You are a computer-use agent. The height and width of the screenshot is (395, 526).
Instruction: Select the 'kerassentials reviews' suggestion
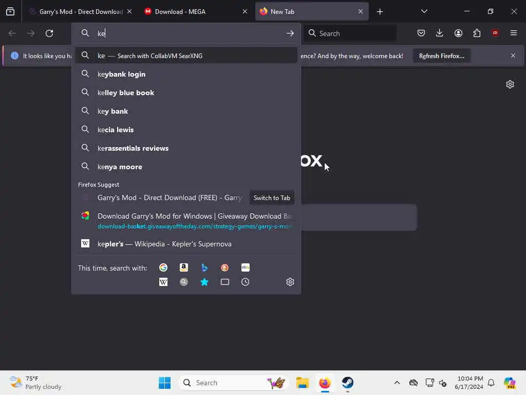tap(186, 148)
